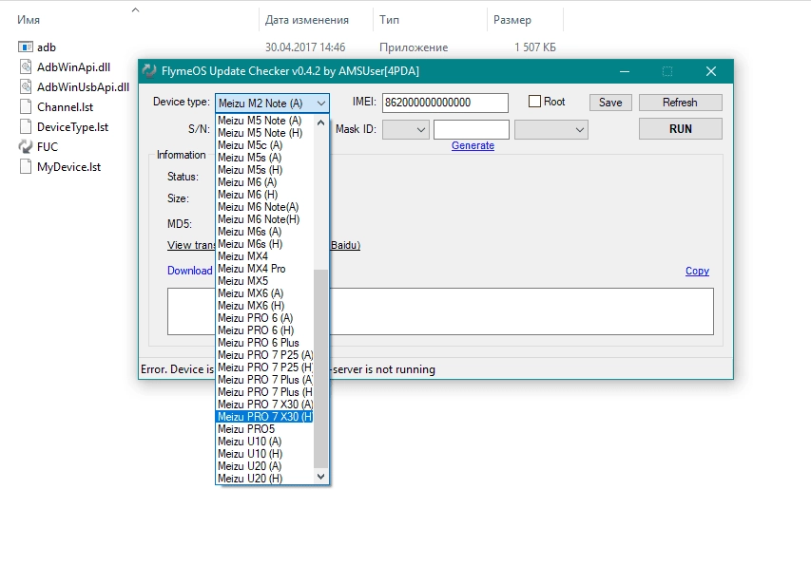811x565 pixels.
Task: Select Meizu MX6 (H) device type
Action: tap(264, 306)
